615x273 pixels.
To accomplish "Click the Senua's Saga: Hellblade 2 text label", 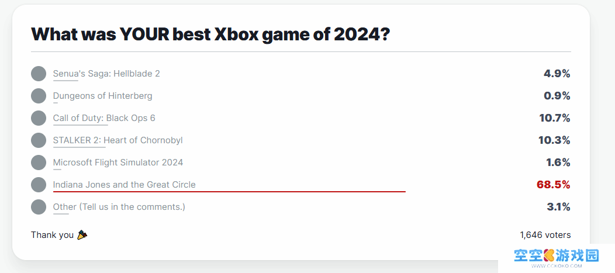I will coord(106,73).
